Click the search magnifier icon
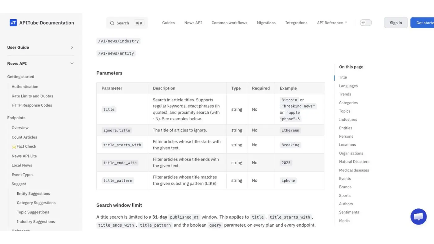 click(x=112, y=23)
